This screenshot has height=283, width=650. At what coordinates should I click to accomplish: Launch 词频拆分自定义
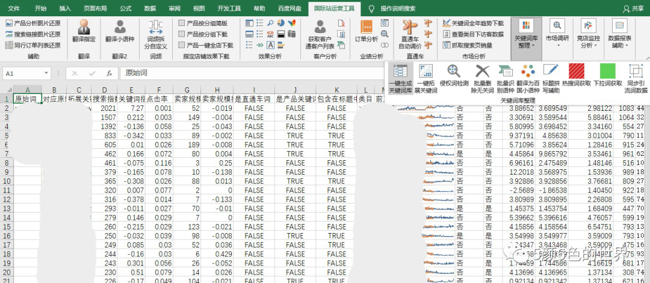[155, 34]
